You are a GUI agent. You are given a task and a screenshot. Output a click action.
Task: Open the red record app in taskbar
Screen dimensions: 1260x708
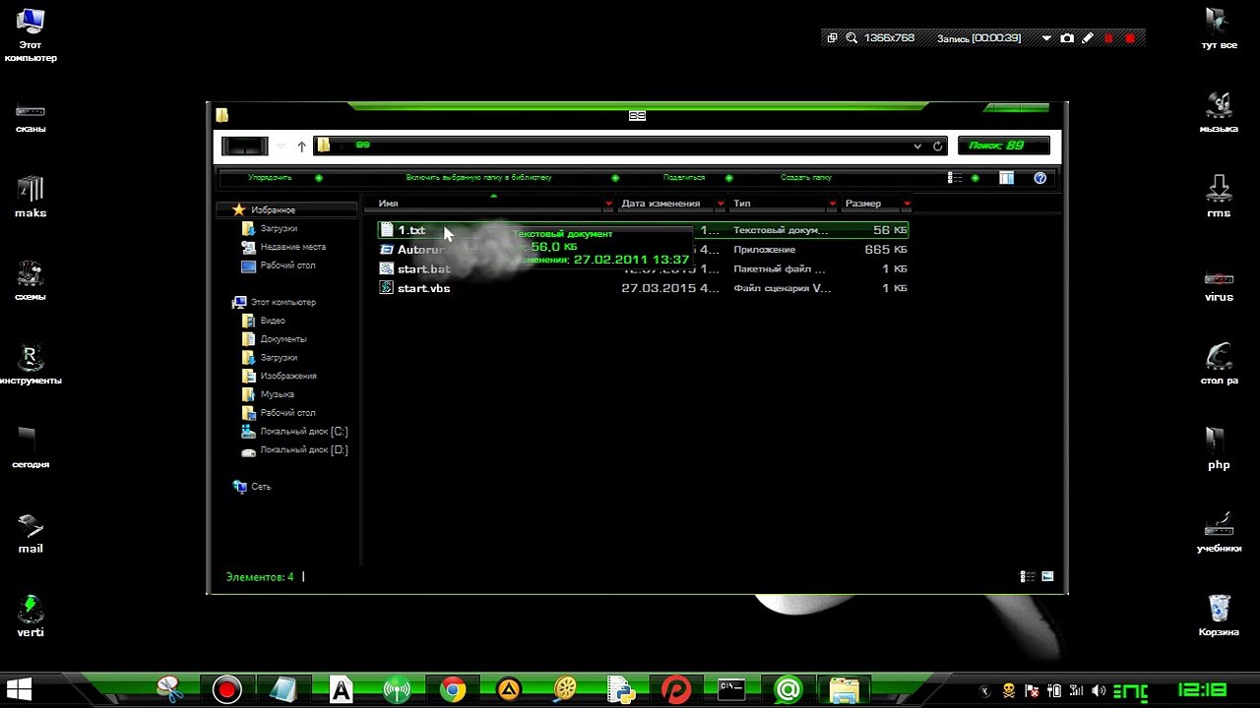coord(227,690)
